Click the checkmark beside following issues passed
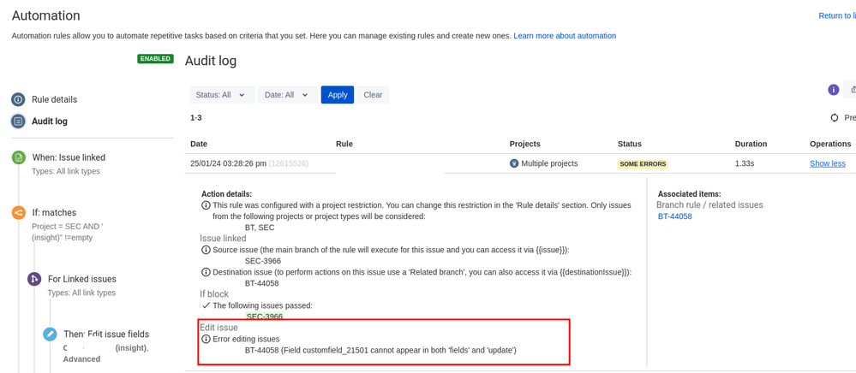The image size is (856, 373). (x=206, y=305)
